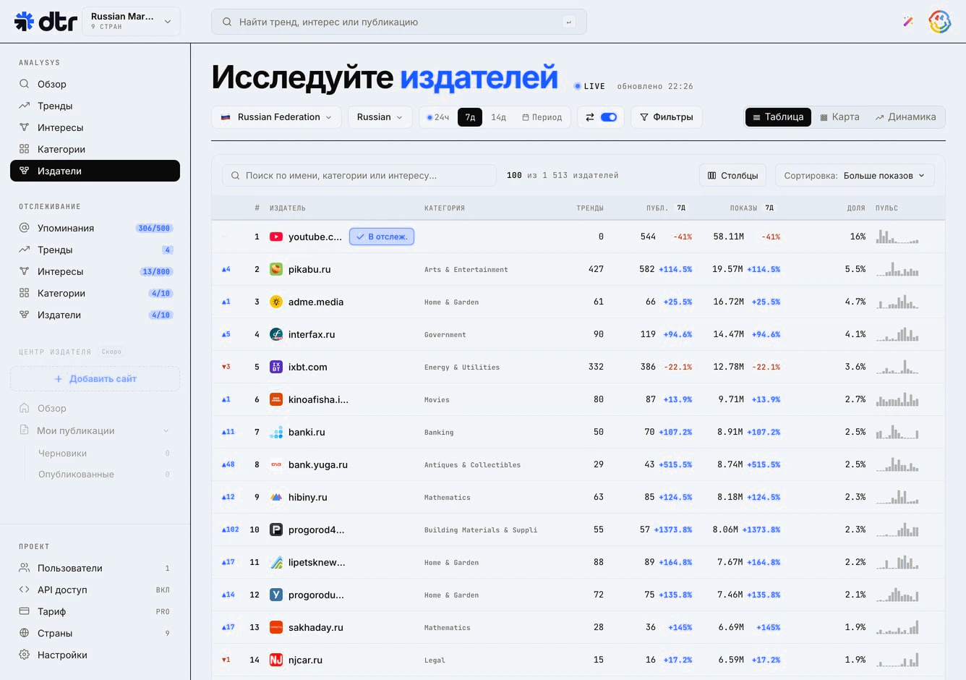Click the 7Д badge next to ПУБЛ. header

[681, 208]
